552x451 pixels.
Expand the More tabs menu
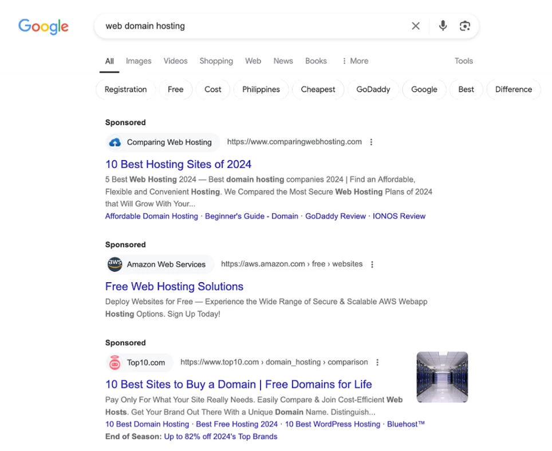coord(355,61)
